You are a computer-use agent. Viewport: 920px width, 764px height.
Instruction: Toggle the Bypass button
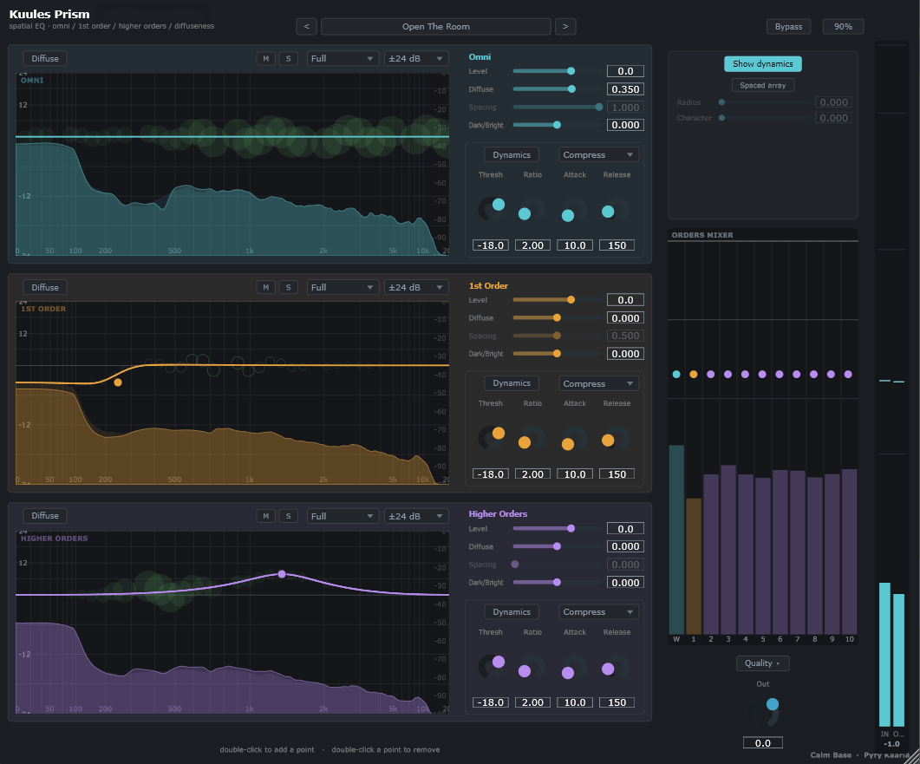[x=788, y=26]
